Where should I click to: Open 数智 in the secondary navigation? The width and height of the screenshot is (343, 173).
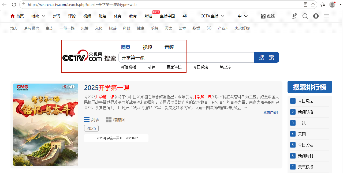(196, 28)
